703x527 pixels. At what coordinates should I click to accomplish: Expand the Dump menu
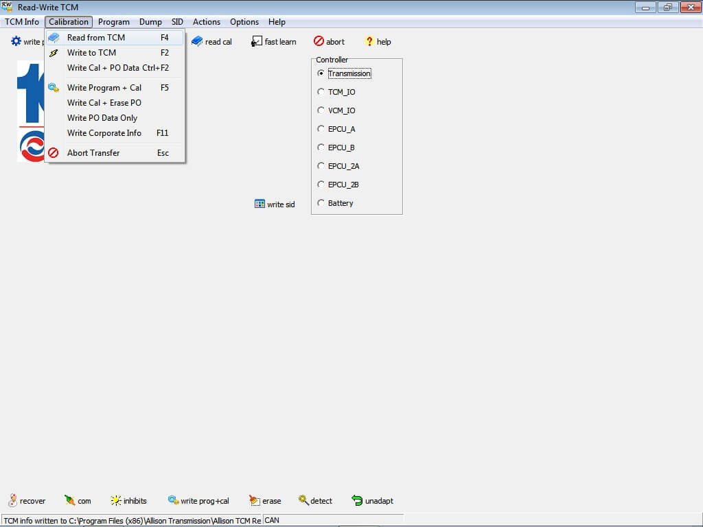(150, 22)
